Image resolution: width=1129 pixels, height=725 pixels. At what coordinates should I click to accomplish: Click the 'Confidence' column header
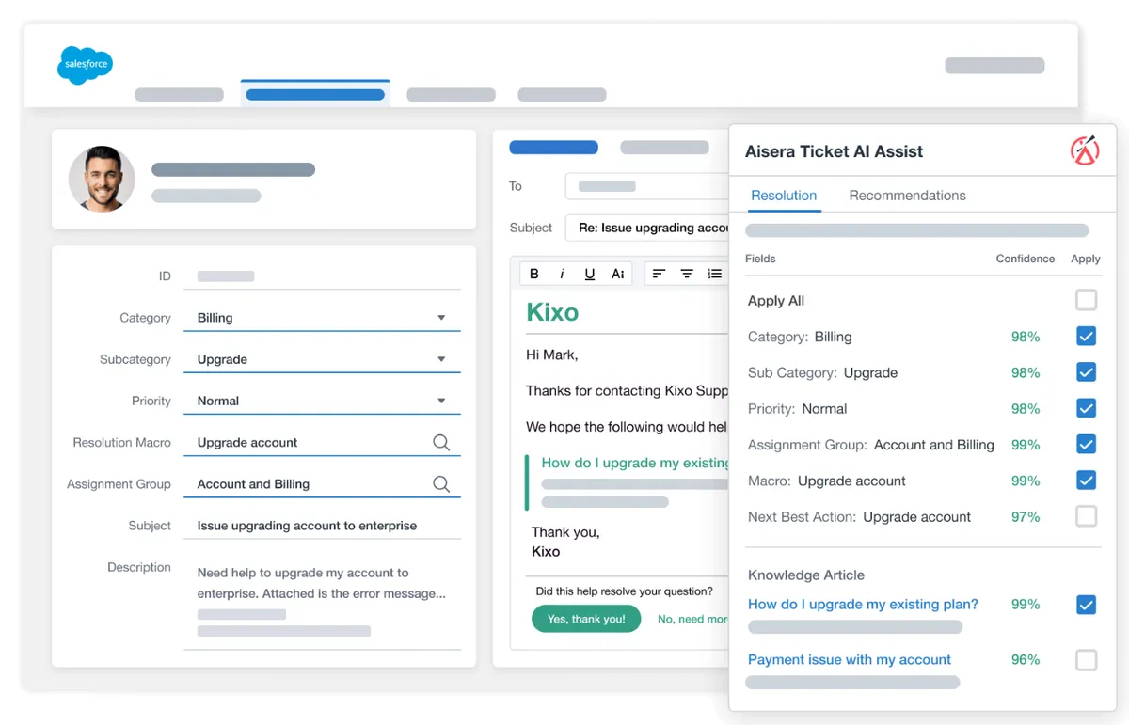coord(1026,259)
